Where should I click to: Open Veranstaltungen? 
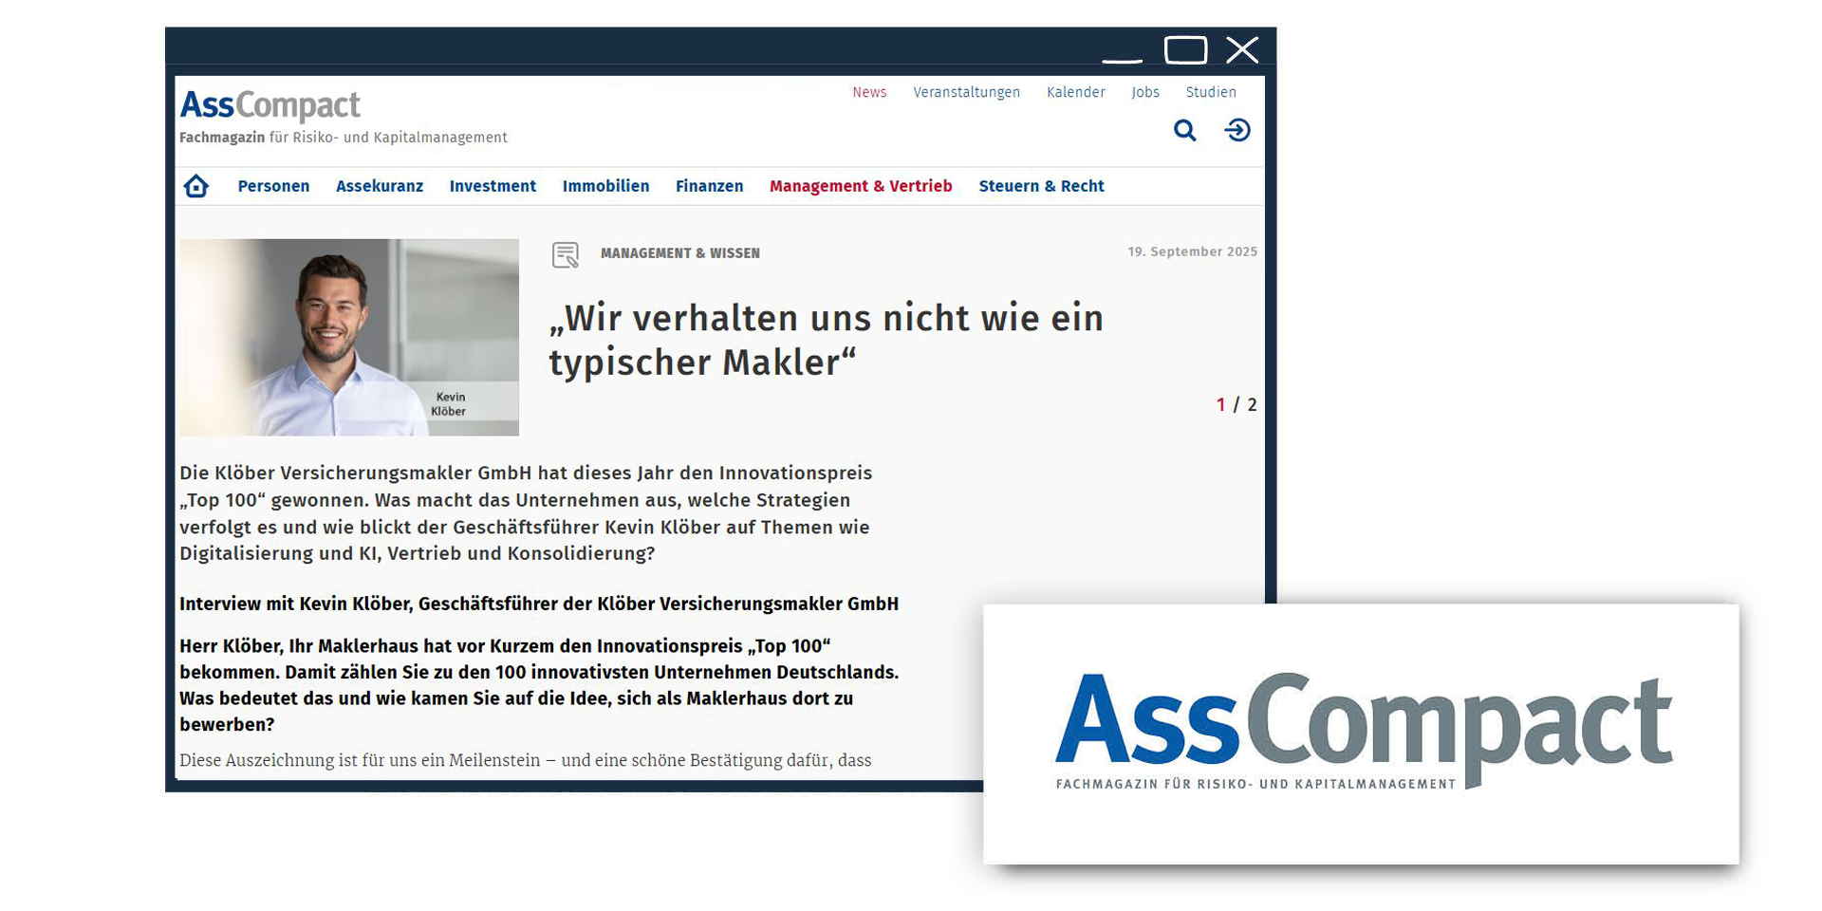click(966, 92)
